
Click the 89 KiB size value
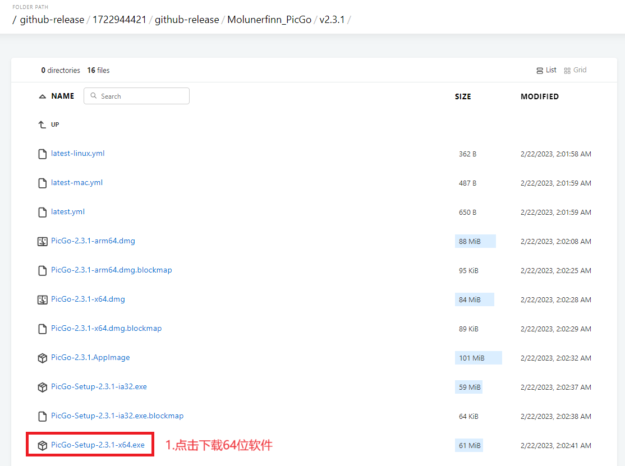(468, 329)
